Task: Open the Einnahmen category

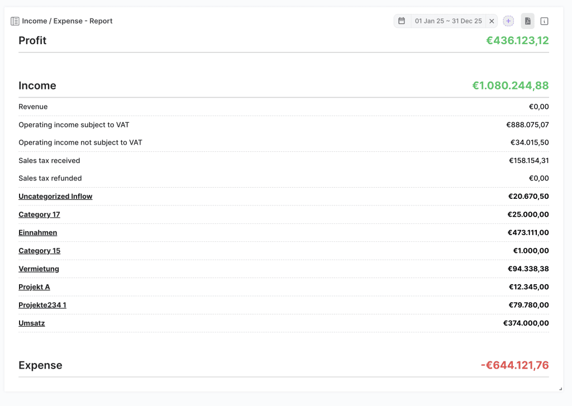Action: (37, 233)
